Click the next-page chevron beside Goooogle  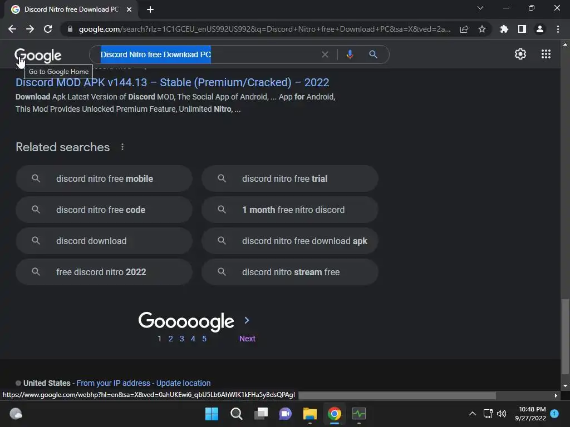pos(247,320)
